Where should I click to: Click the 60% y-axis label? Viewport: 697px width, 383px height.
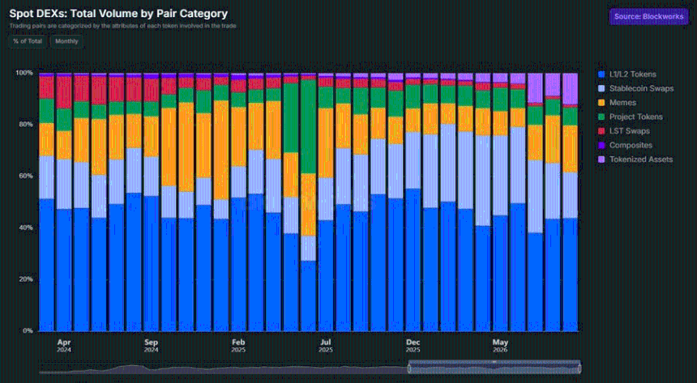26,176
